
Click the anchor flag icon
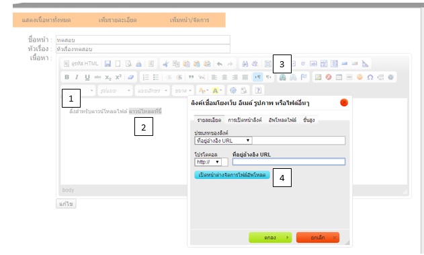coord(304,77)
